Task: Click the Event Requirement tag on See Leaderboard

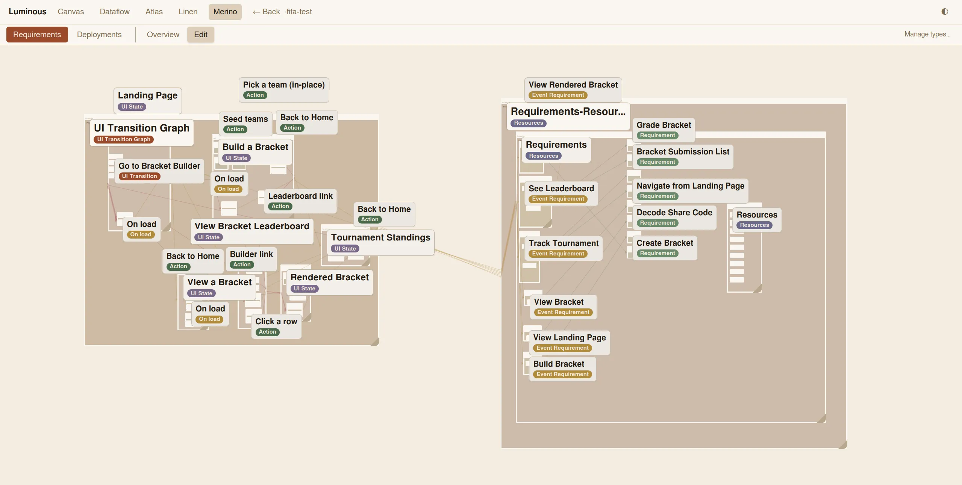Action: (x=558, y=199)
